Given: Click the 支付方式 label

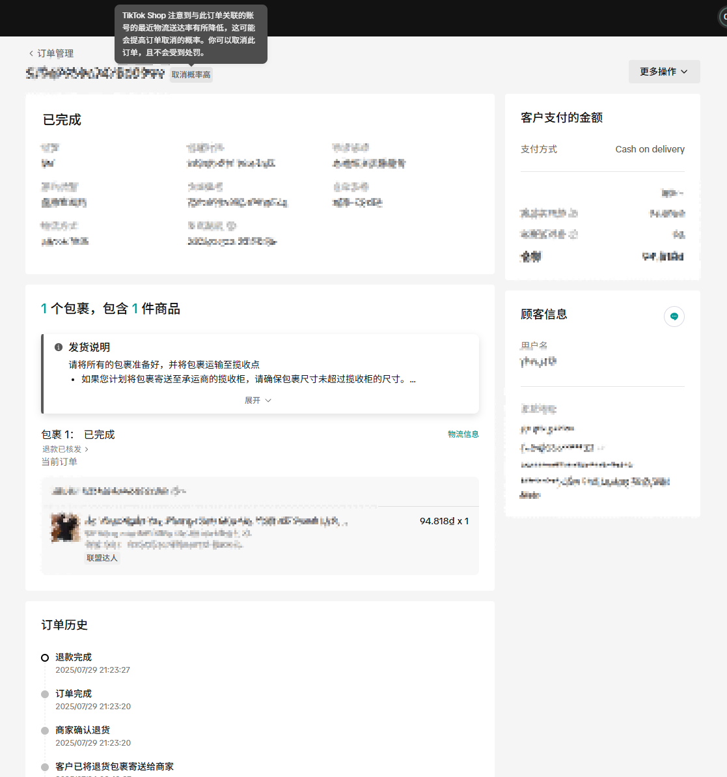Looking at the screenshot, I should (539, 149).
